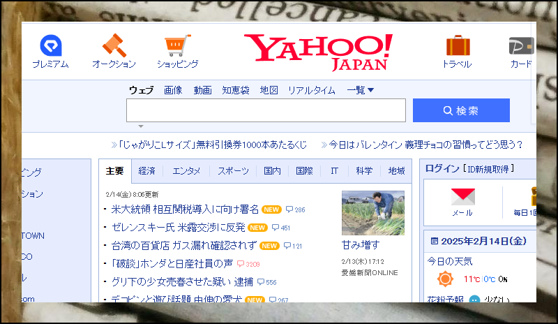Open the Shopping (ショッピング) cart icon
This screenshot has width=558, height=324.
click(178, 45)
